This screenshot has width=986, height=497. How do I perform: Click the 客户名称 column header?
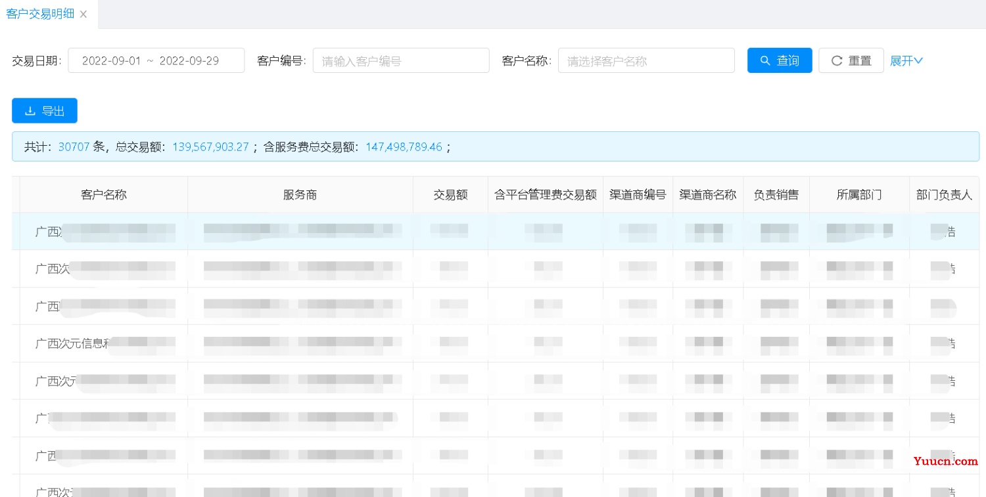(x=104, y=194)
